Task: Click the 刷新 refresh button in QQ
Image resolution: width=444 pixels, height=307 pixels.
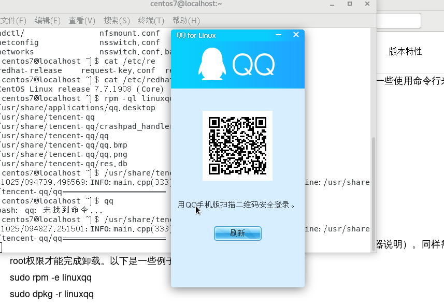Action: click(x=238, y=233)
